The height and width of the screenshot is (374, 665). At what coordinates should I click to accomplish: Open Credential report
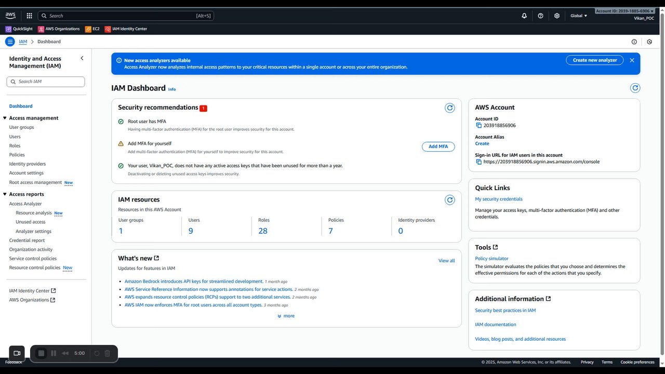coord(27,241)
